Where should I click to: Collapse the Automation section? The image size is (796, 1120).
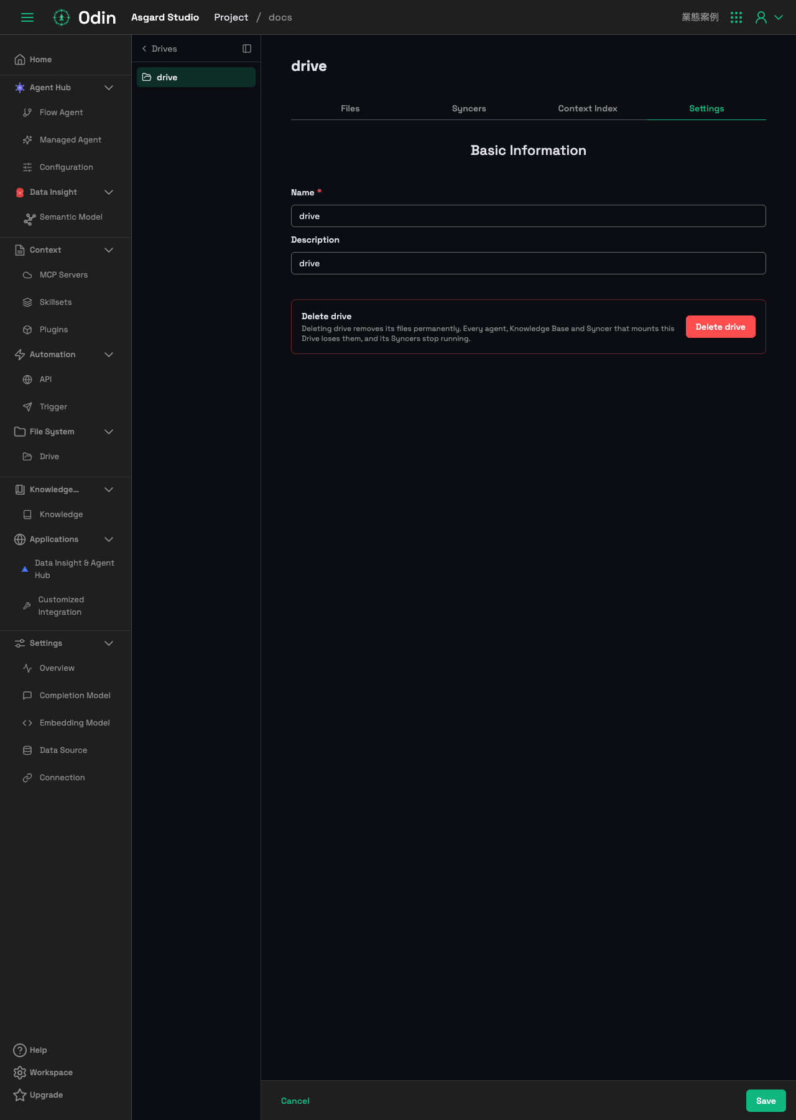tap(109, 355)
